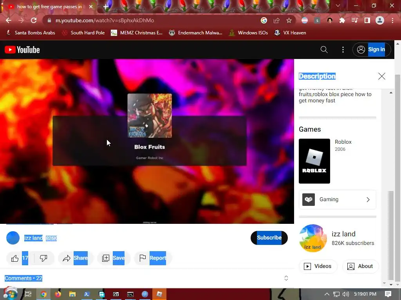Open File Explorer from taskbar
This screenshot has height=300, width=401.
click(x=72, y=294)
